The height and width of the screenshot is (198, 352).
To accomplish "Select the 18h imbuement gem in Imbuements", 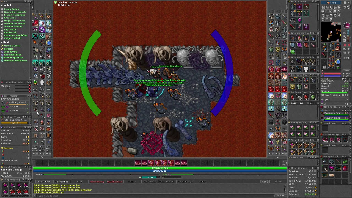I will pos(299,20).
